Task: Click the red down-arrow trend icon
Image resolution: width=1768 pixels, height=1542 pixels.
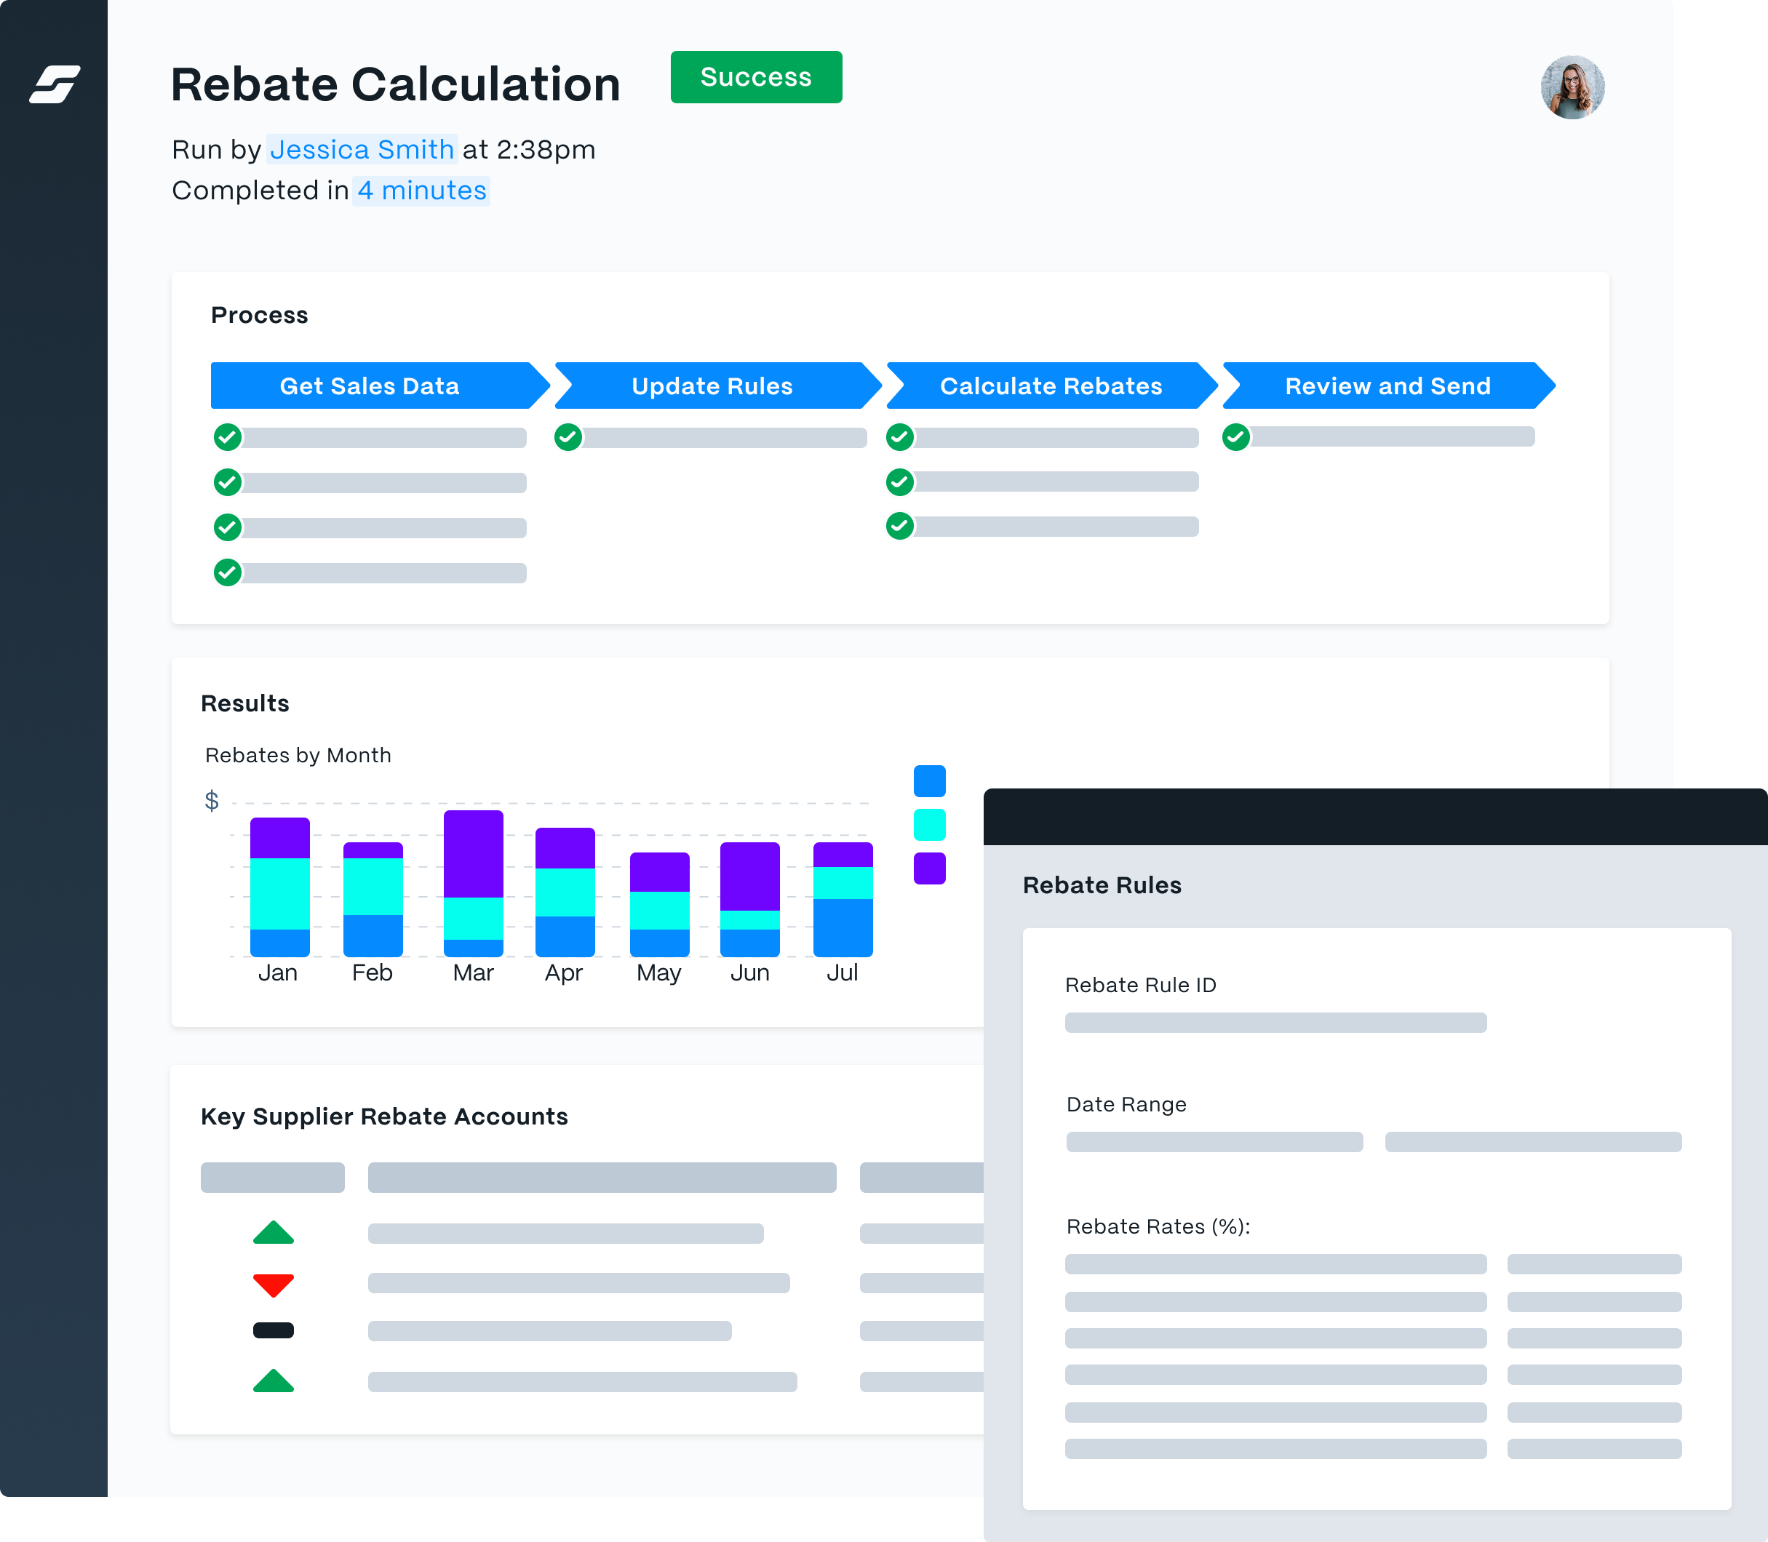Action: click(x=274, y=1284)
